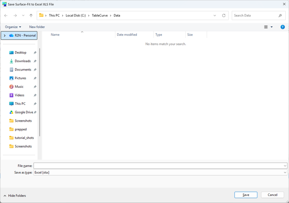Viewport: 289px width, 203px height.
Task: Expand R2N - Personal tree node
Action: 5,35
